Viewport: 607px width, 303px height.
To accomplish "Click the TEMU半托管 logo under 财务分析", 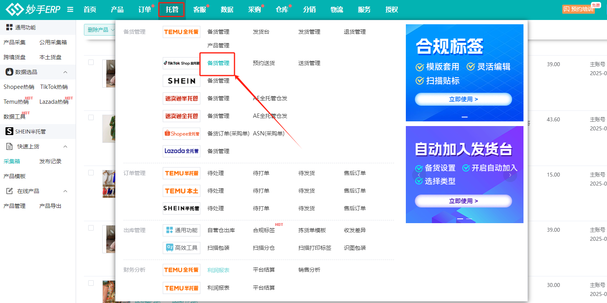I will 182,288.
